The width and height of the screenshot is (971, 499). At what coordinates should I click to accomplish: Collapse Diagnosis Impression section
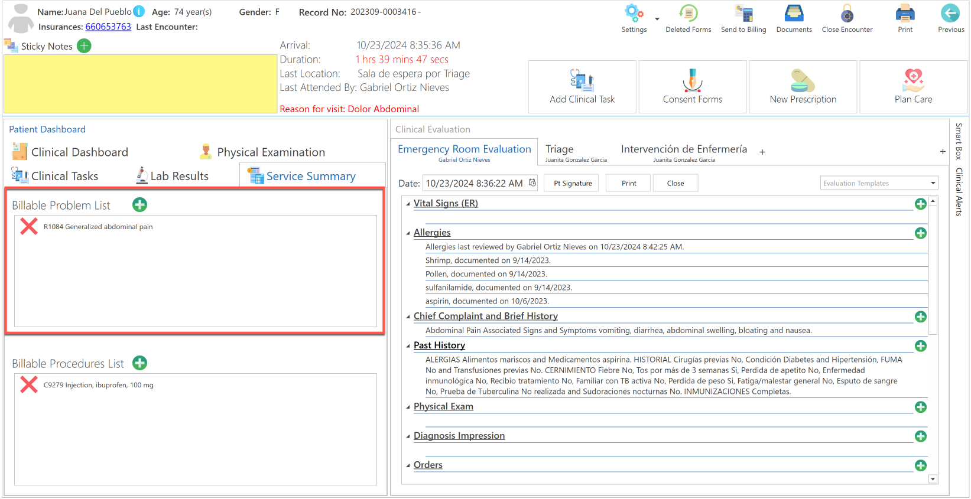click(x=408, y=436)
